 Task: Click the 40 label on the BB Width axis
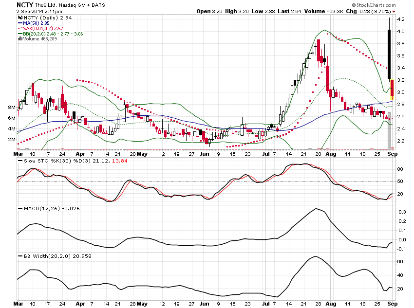(400, 275)
